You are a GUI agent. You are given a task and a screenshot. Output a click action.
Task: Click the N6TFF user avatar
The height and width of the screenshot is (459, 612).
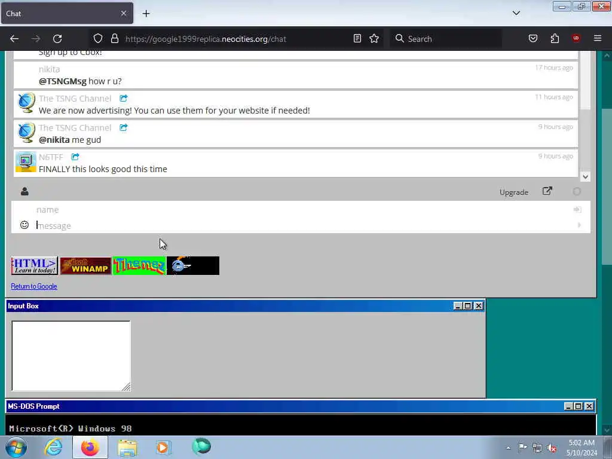tap(26, 161)
